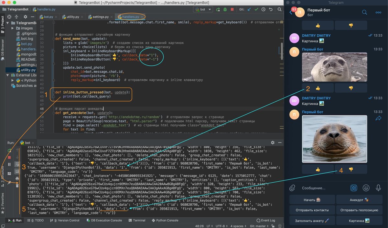
Task: Search in the Telegram chat
Action: pos(364,12)
